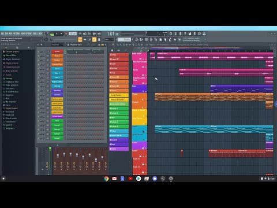Click the microphone recording icon
This screenshot has width=277, height=208.
[x=180, y=34]
